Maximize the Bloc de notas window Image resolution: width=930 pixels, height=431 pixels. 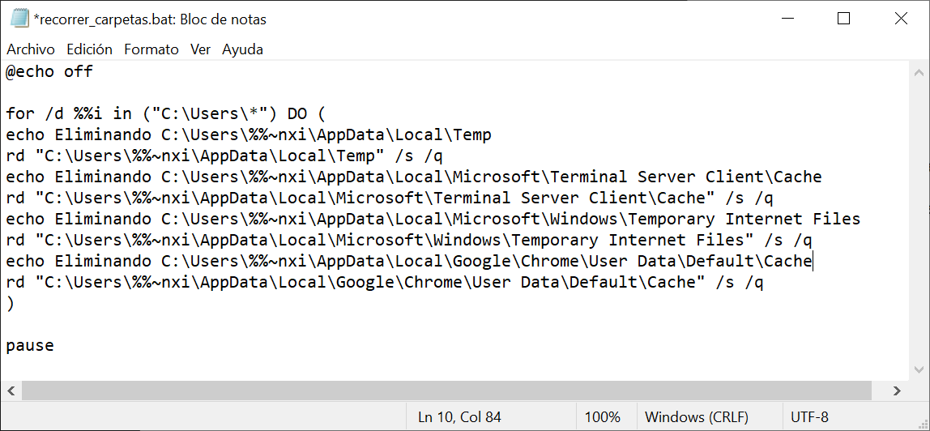843,19
